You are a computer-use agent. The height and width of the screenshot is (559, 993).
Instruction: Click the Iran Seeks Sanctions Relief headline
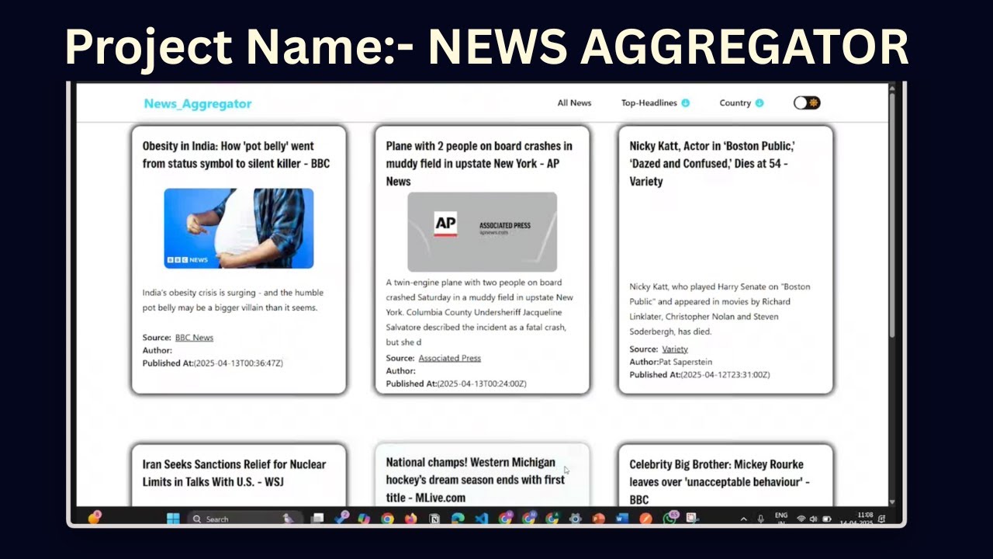point(234,473)
